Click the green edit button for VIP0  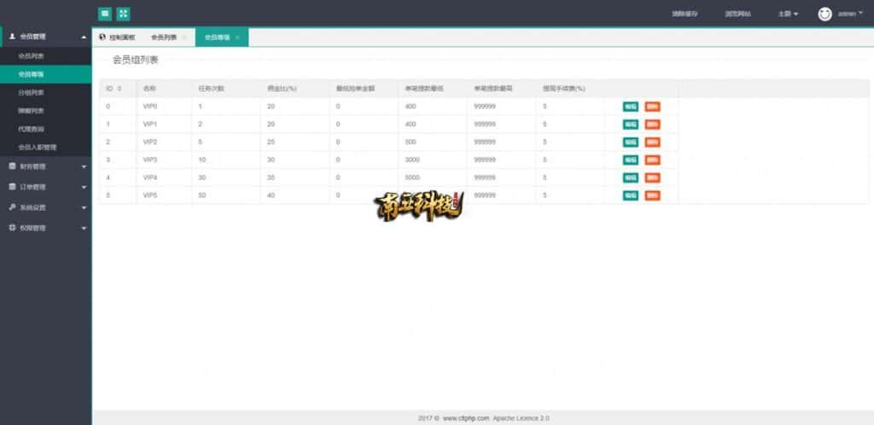click(631, 107)
